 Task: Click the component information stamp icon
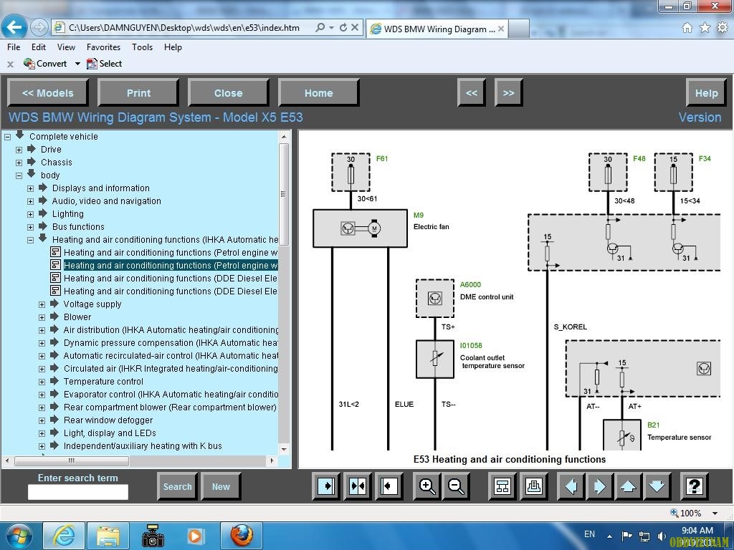click(533, 486)
